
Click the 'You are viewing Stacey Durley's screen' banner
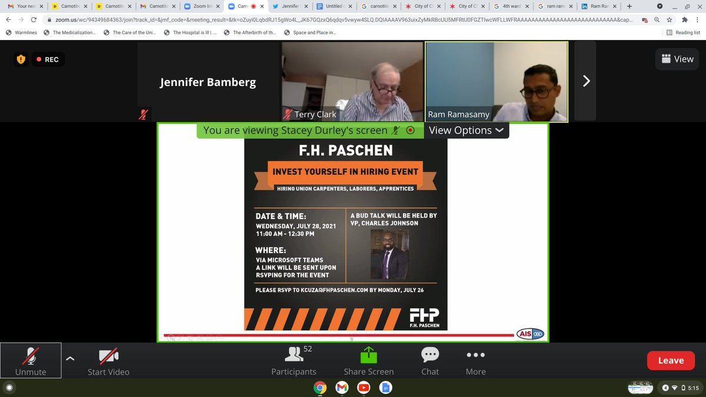pos(310,131)
